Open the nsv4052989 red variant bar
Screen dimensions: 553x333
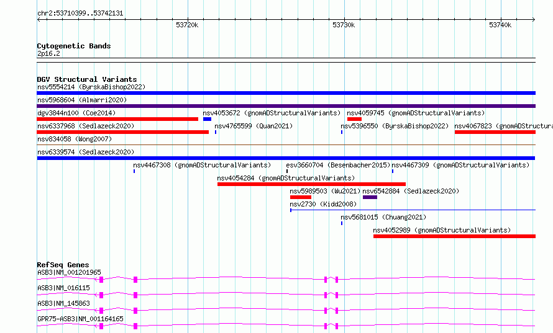(454, 236)
